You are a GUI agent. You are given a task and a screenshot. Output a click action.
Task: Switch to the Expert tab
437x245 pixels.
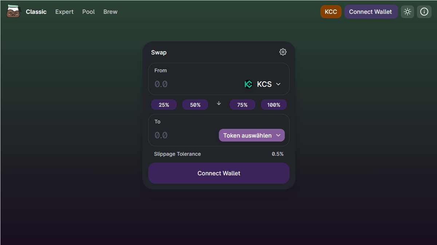pos(64,12)
